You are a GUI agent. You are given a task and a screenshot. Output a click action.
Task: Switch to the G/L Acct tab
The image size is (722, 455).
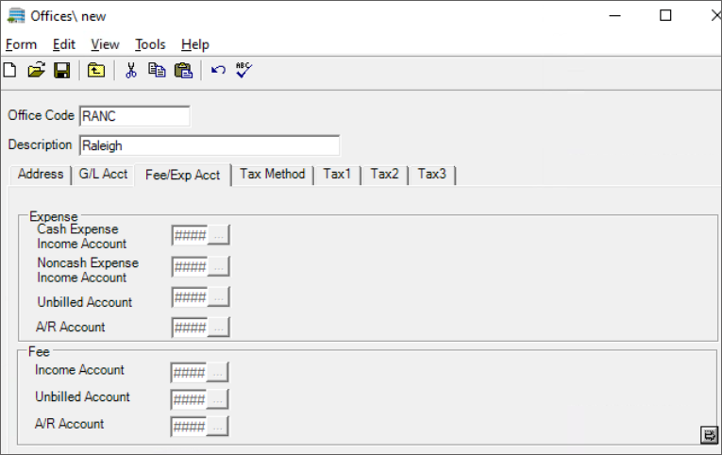tap(103, 175)
